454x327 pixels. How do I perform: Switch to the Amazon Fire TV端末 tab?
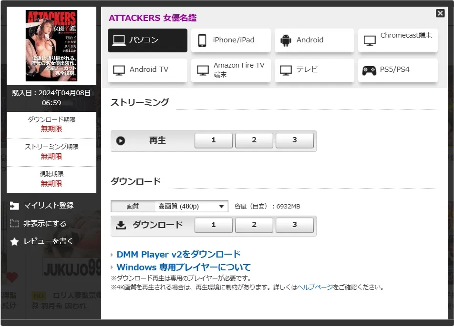coord(231,70)
